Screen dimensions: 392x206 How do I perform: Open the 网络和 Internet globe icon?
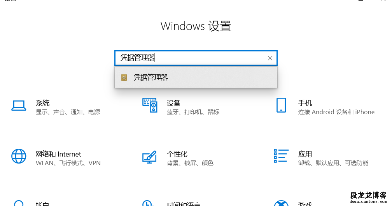point(19,156)
